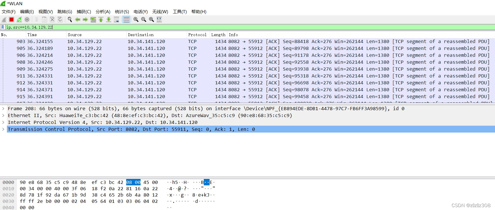This screenshot has height=210, width=495.
Task: Expand Transmission Control Protocol row
Action: pyautogui.click(x=3, y=129)
